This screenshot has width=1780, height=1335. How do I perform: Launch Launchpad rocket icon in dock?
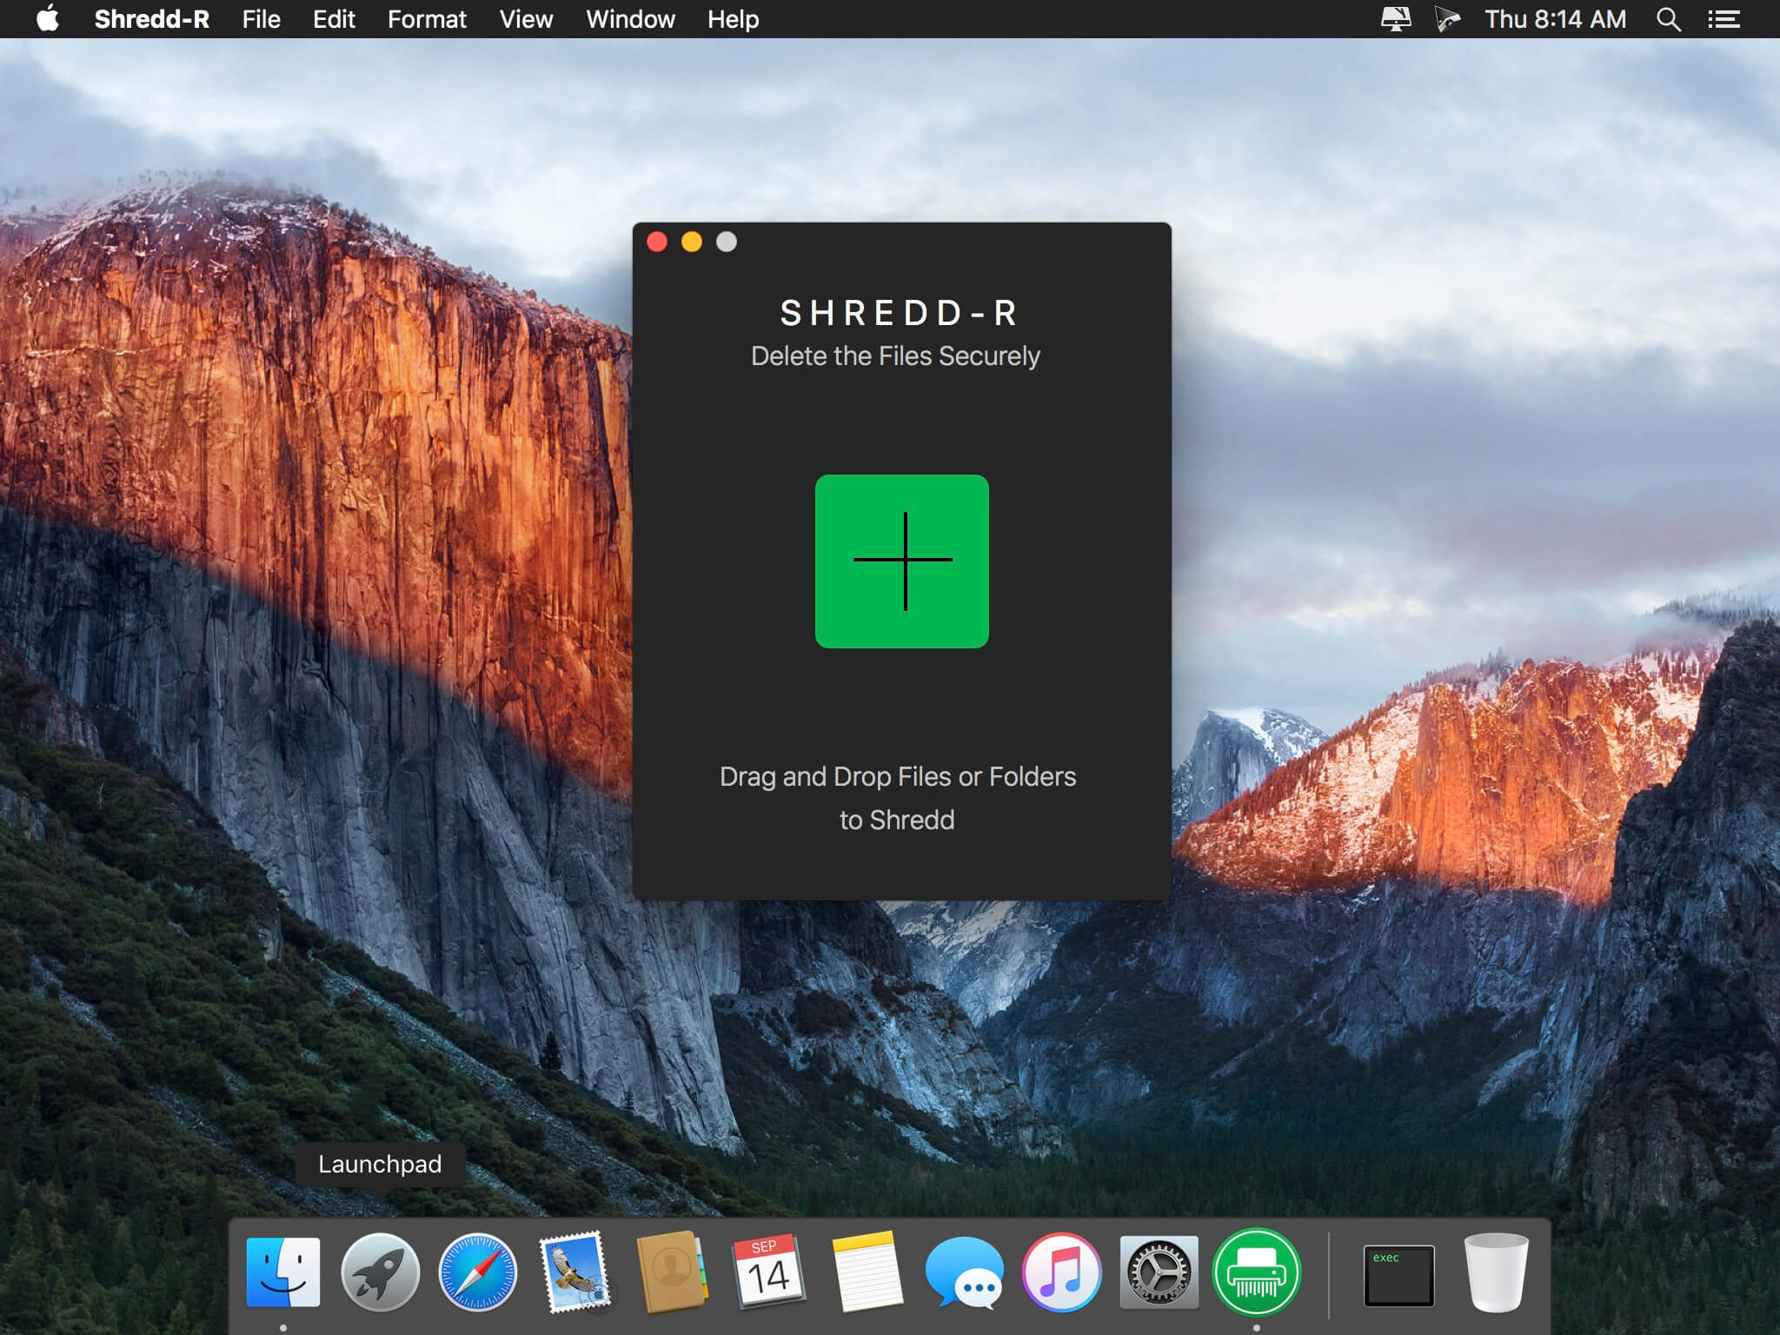point(380,1272)
